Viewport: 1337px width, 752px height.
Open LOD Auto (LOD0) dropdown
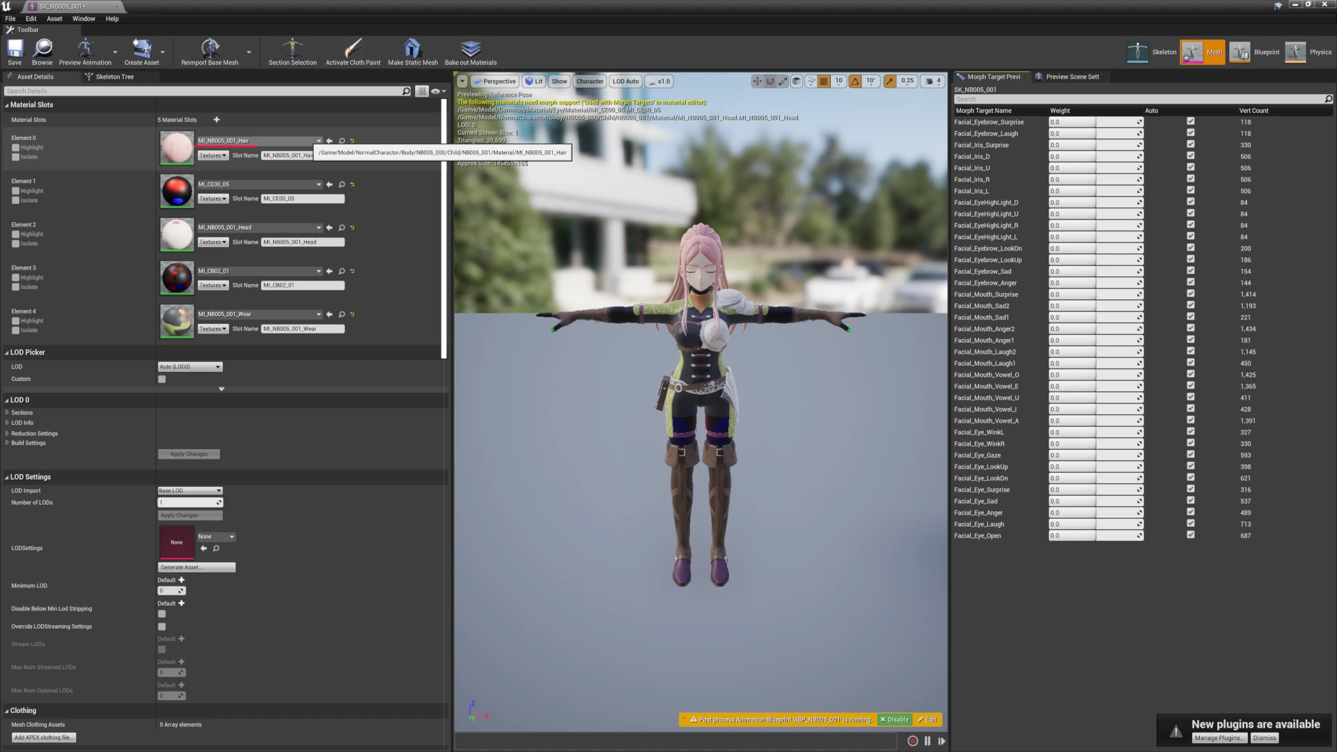coord(190,367)
